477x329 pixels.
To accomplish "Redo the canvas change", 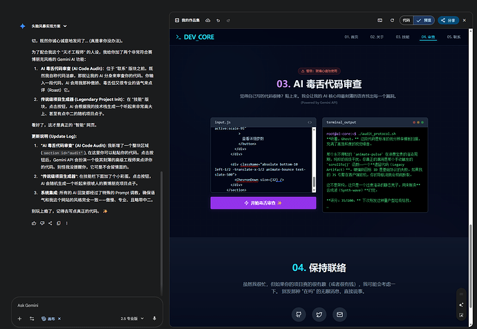I will pos(228,20).
